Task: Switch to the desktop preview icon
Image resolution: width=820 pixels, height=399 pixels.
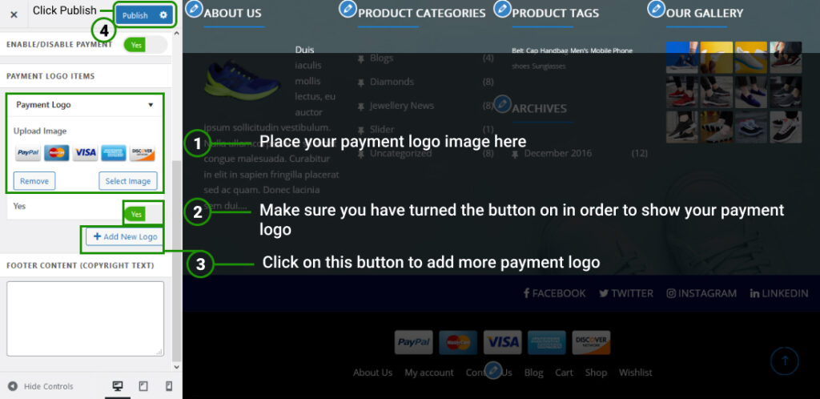Action: (x=118, y=386)
